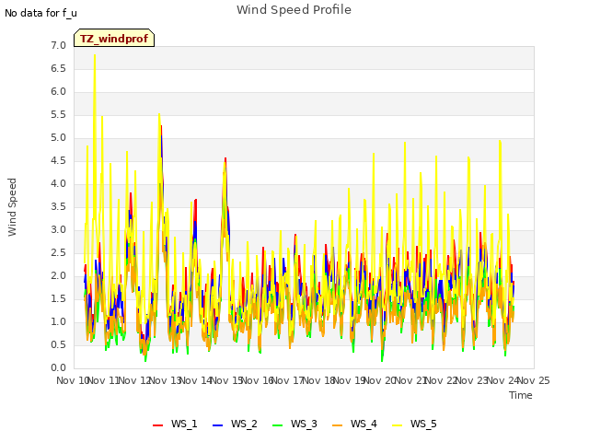The height and width of the screenshot is (442, 589).
Task: Click the 1.5 y-axis tick label
Action: 58,298
